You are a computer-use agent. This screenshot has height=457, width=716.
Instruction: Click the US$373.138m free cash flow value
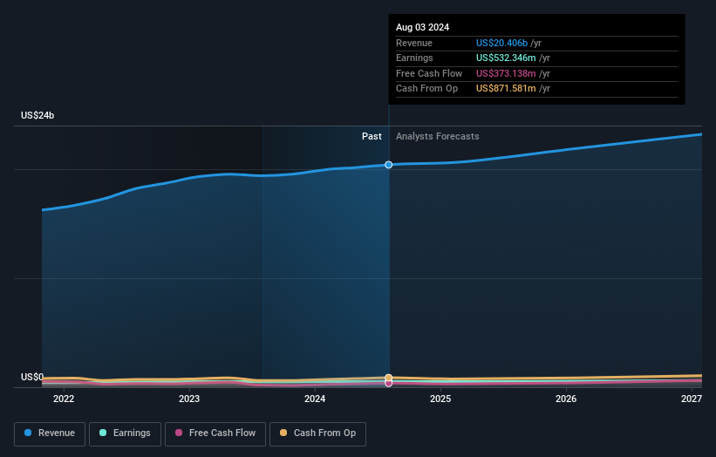pyautogui.click(x=506, y=73)
